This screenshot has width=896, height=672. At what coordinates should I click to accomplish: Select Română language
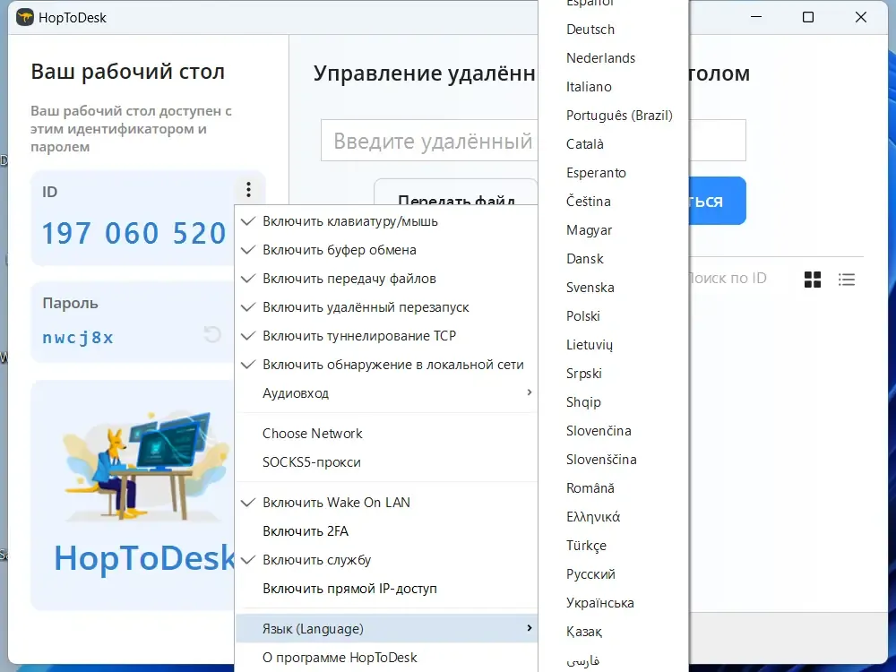(614, 488)
